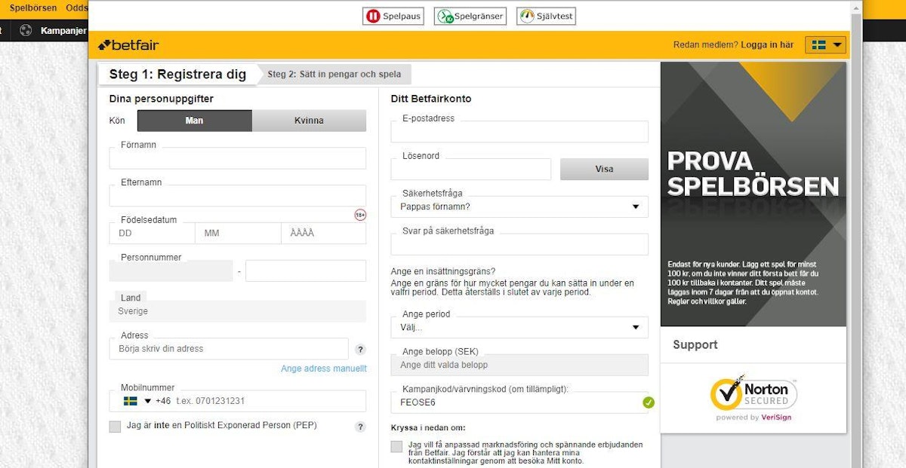Click the Visa password button
This screenshot has height=468, width=906.
604,170
